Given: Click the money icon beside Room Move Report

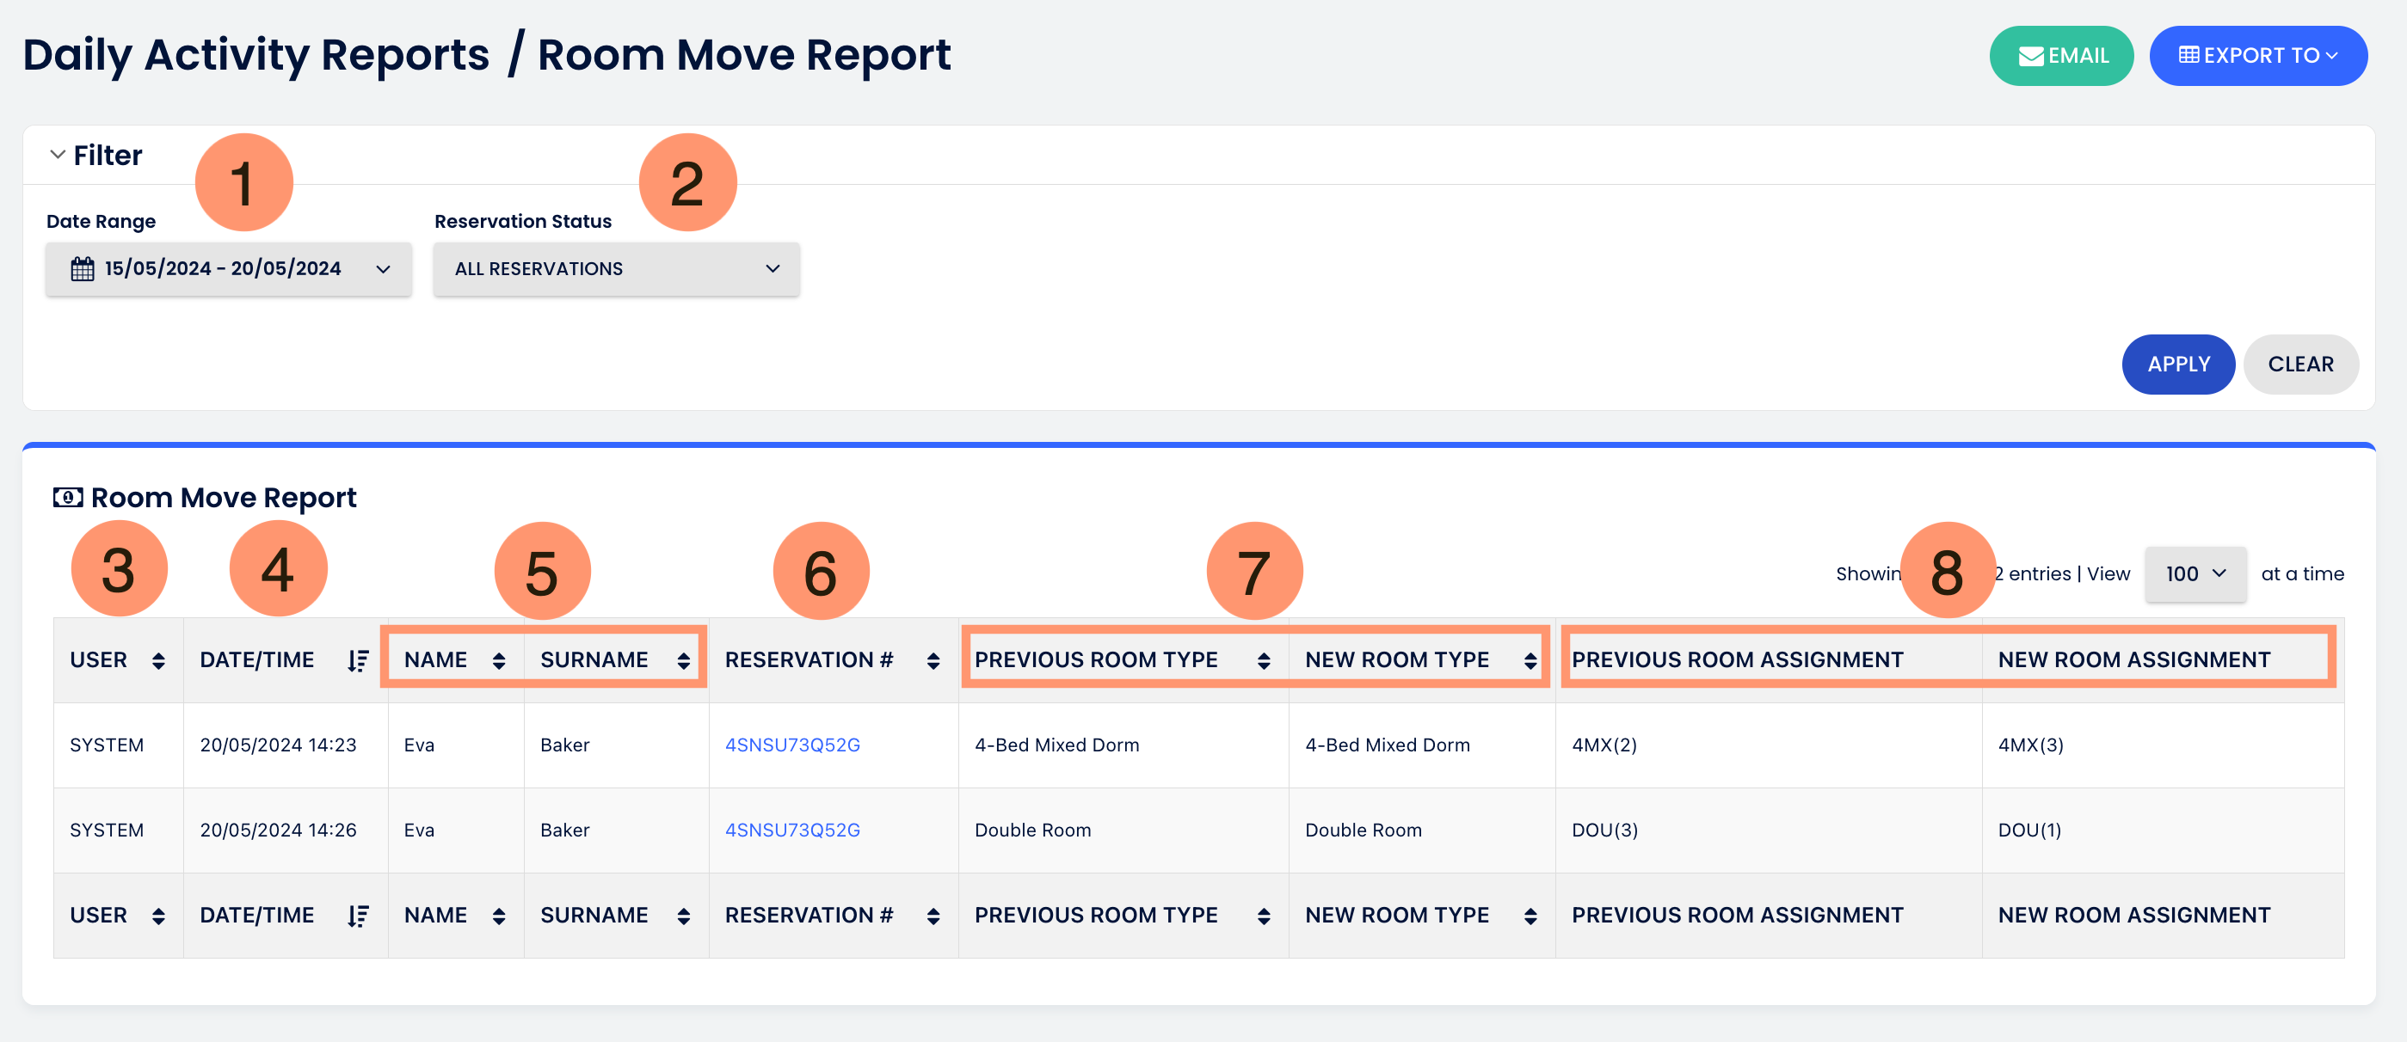Looking at the screenshot, I should 67,498.
